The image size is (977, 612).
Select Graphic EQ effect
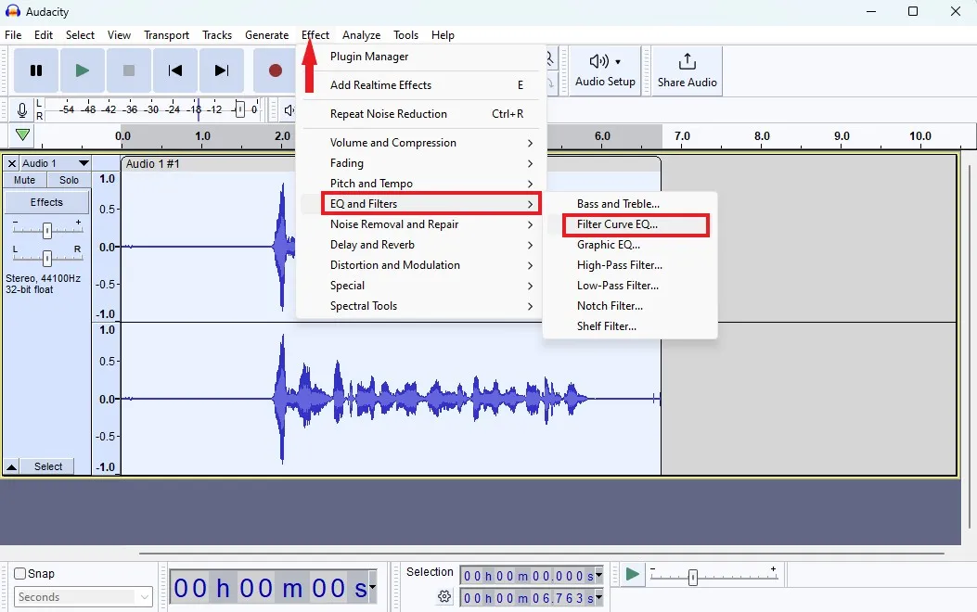pyautogui.click(x=630, y=245)
